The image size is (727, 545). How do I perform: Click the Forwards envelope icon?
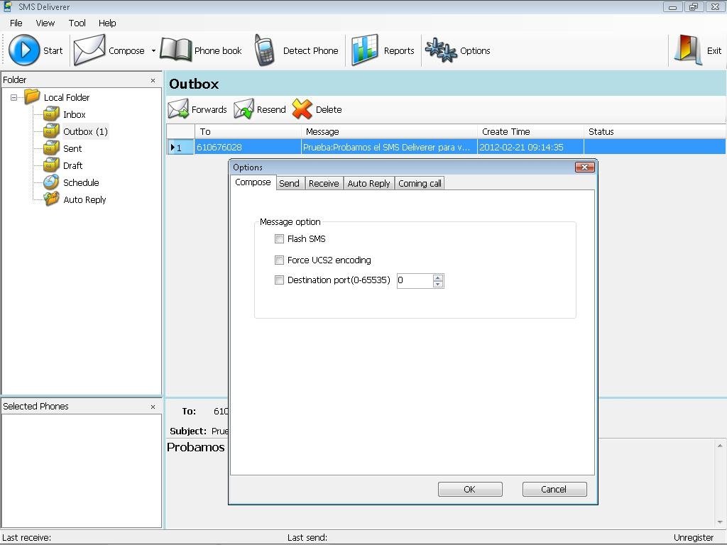tap(178, 109)
